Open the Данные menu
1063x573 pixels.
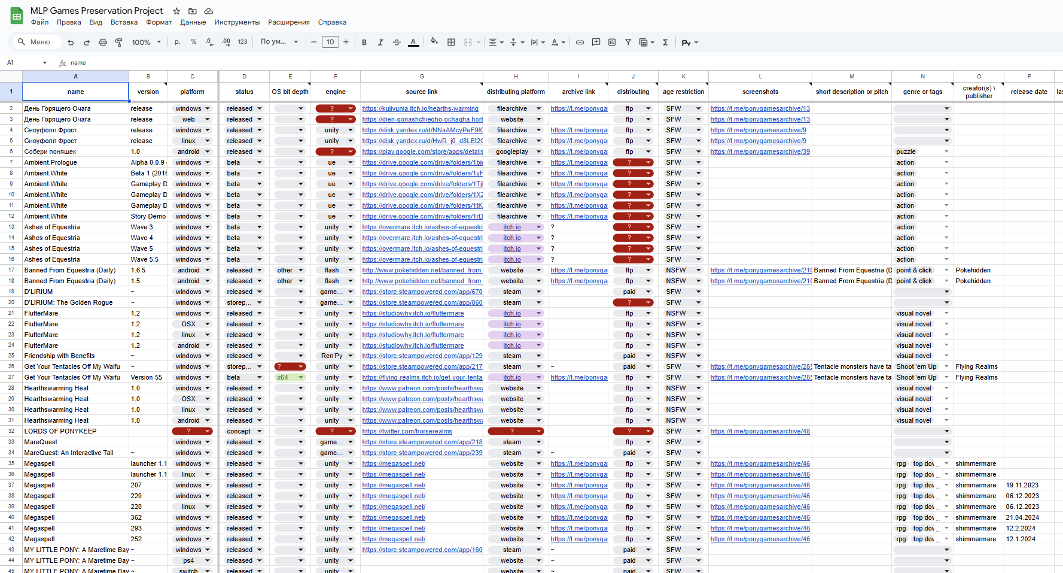(193, 22)
